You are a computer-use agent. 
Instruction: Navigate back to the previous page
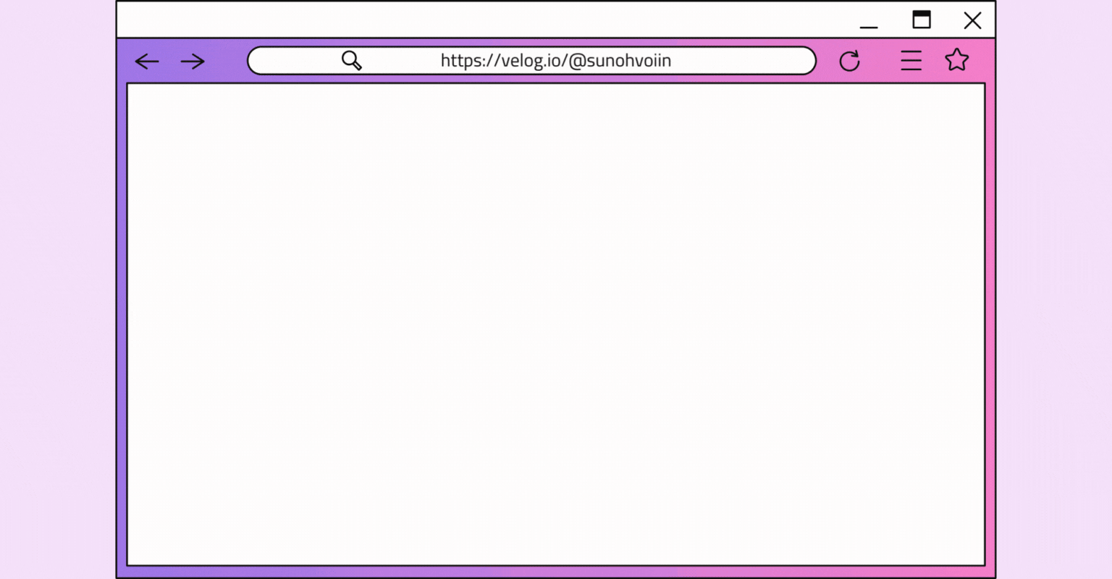coord(147,61)
